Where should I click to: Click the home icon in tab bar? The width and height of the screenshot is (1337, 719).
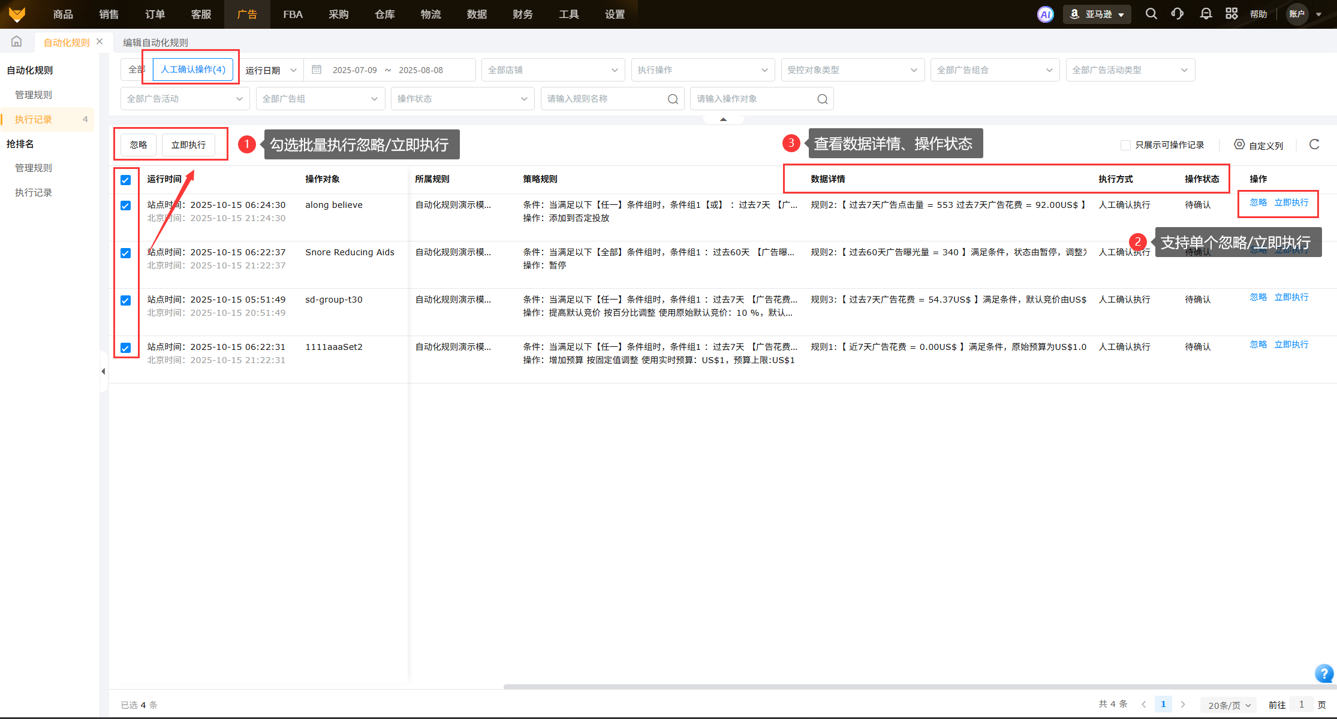[x=17, y=42]
